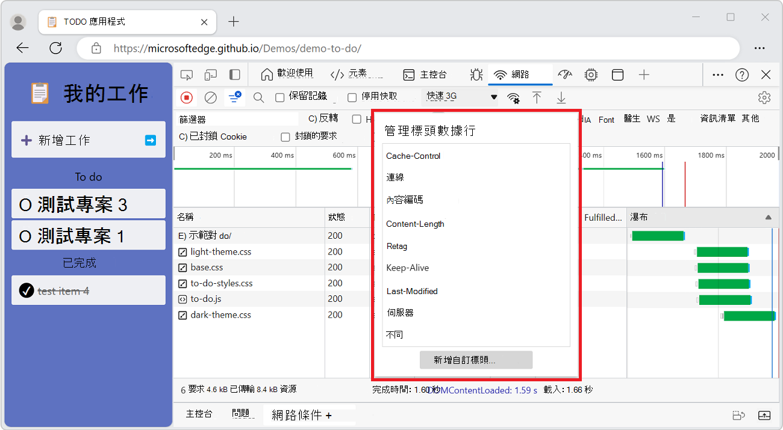This screenshot has height=430, width=783.
Task: Clear the network request log
Action: (211, 97)
